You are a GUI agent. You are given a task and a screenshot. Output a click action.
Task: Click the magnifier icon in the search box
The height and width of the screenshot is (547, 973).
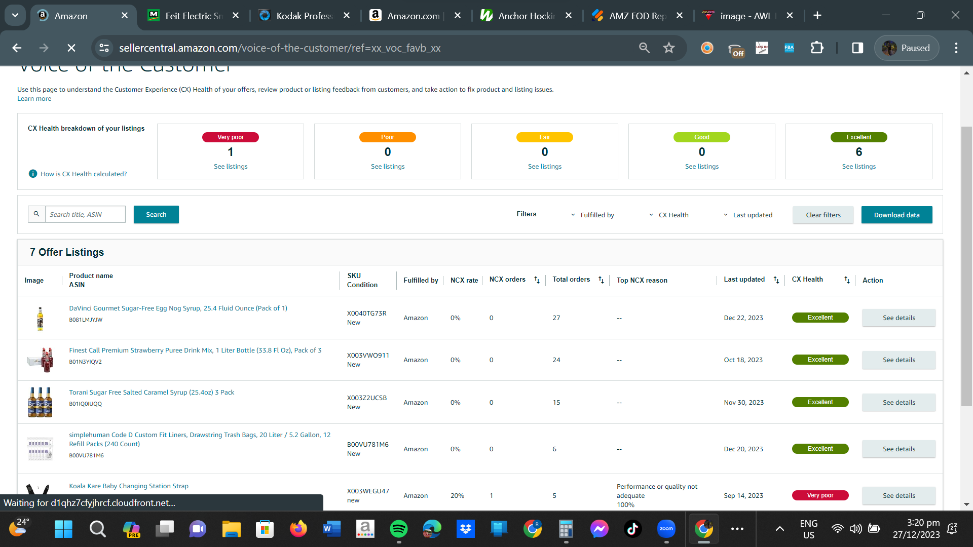(x=36, y=214)
